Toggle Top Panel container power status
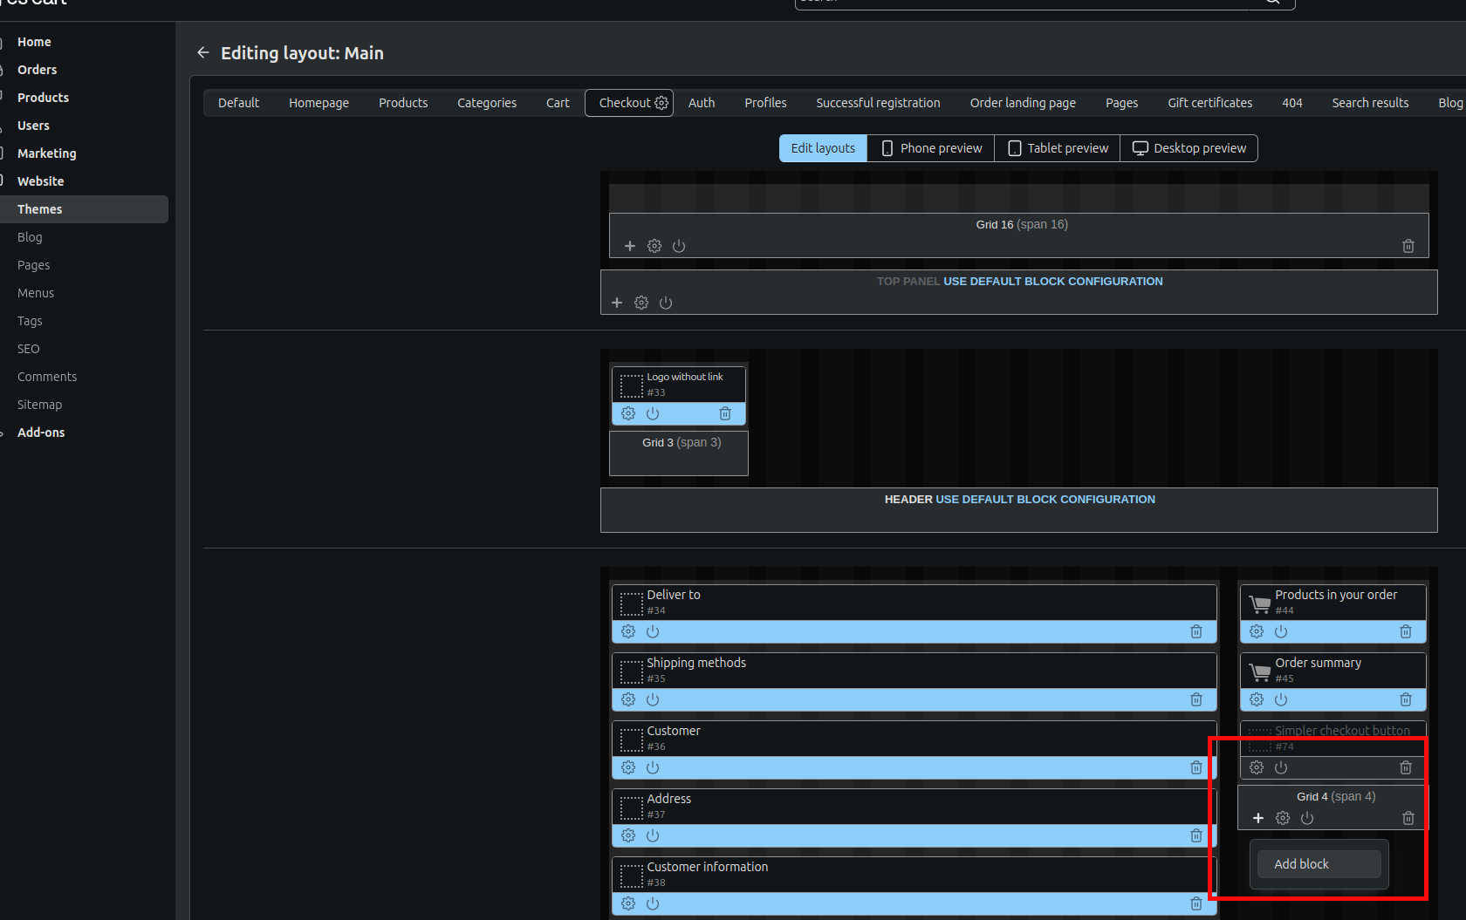The image size is (1466, 920). pyautogui.click(x=666, y=303)
